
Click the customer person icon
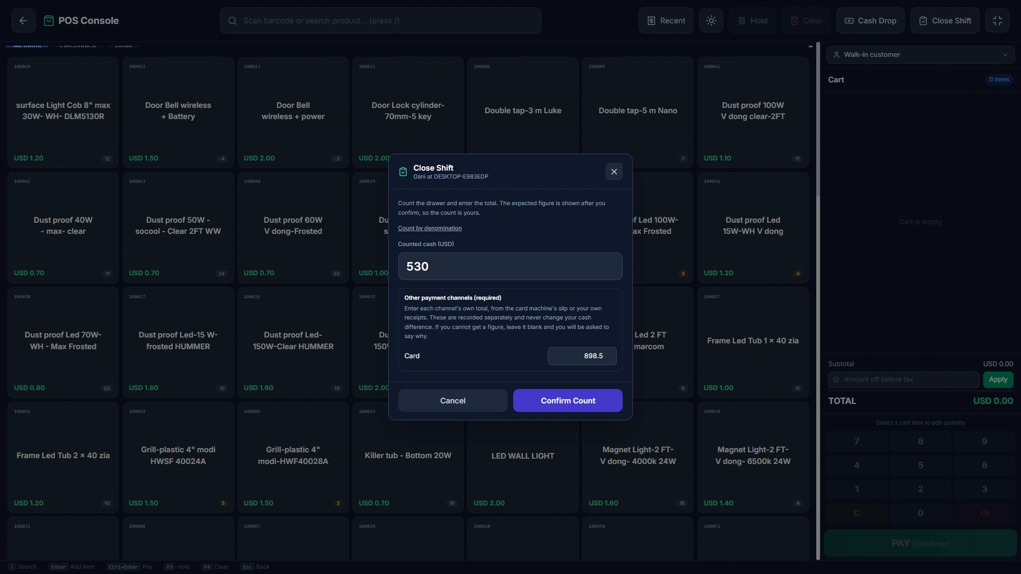coord(836,55)
